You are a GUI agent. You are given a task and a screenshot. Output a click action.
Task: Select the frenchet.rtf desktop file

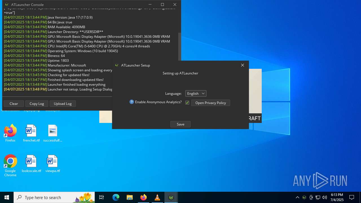point(31,133)
